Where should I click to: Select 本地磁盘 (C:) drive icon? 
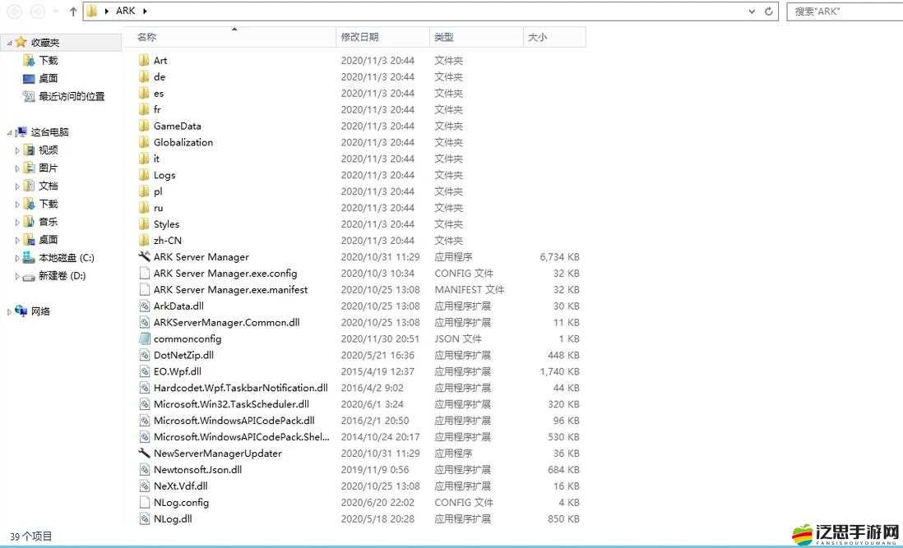click(29, 258)
